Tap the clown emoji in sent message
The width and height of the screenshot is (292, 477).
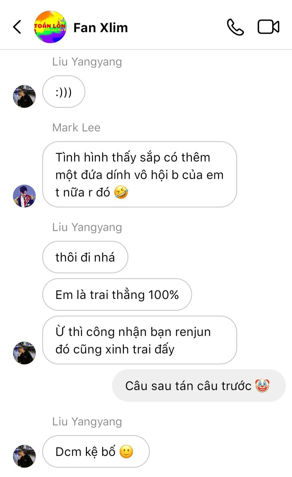262,386
